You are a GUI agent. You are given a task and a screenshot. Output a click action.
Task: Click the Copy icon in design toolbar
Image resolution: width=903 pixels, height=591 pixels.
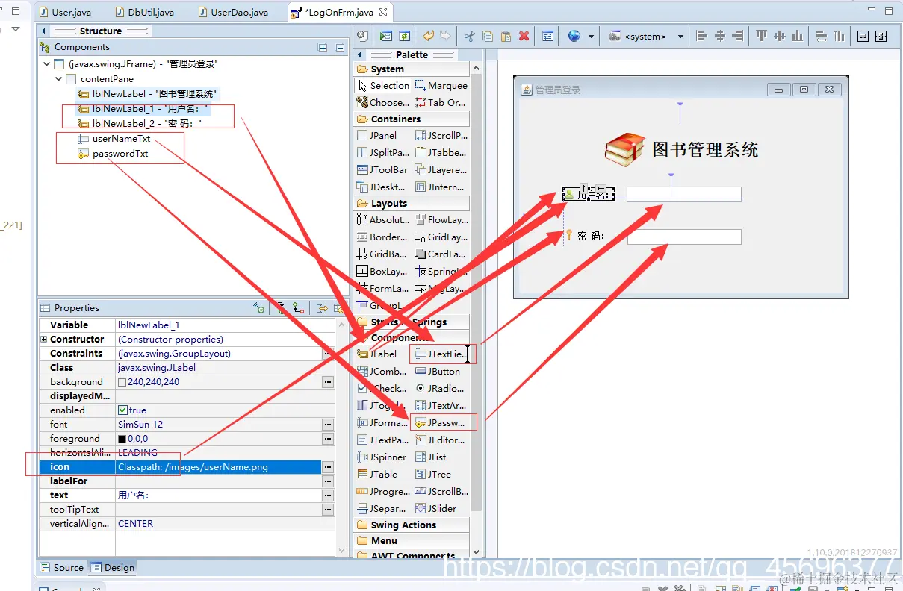(488, 36)
